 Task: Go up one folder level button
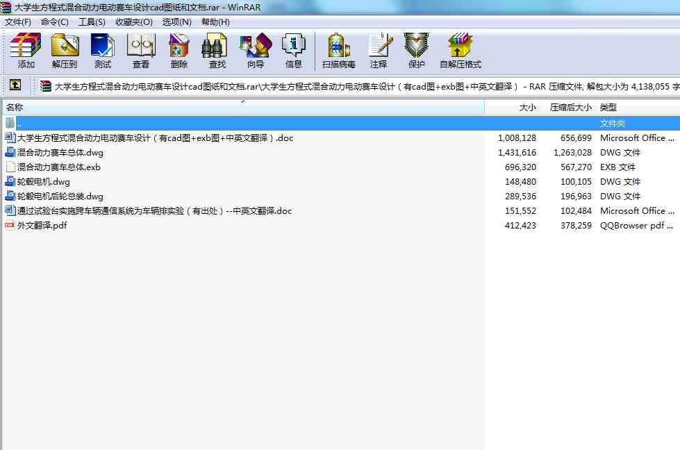pos(15,85)
